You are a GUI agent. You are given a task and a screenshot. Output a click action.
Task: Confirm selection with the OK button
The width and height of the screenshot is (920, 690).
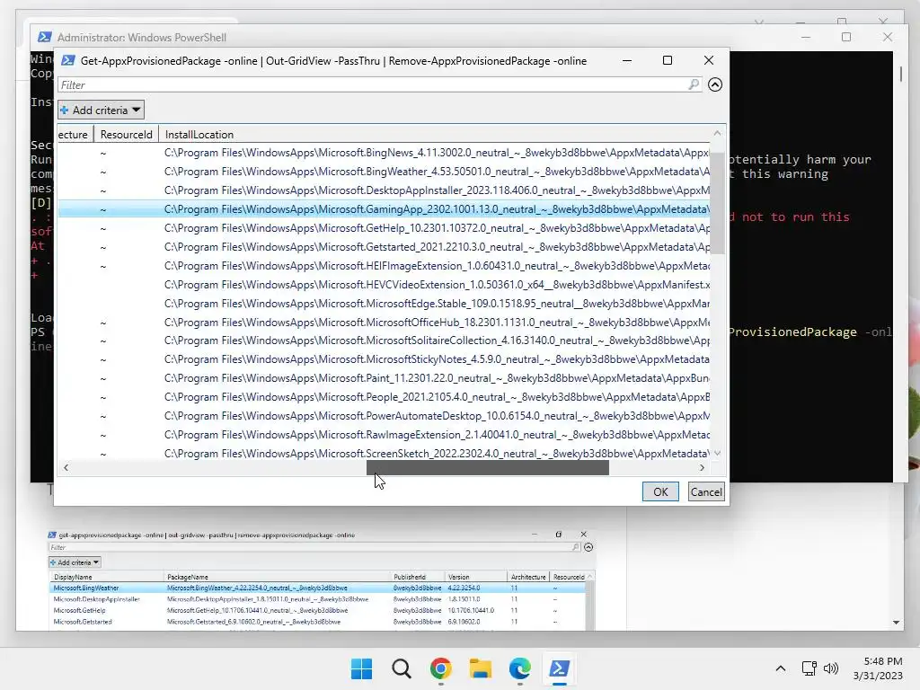coord(660,491)
